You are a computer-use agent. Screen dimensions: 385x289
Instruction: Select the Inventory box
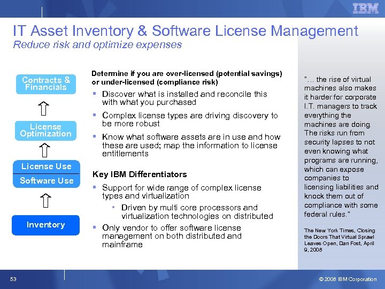45,225
